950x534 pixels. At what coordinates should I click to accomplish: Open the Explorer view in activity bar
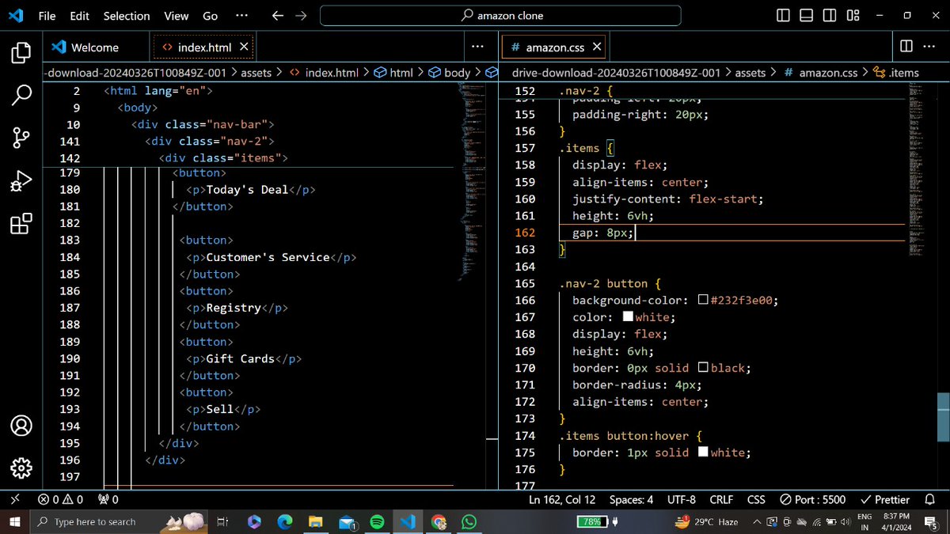coord(21,54)
